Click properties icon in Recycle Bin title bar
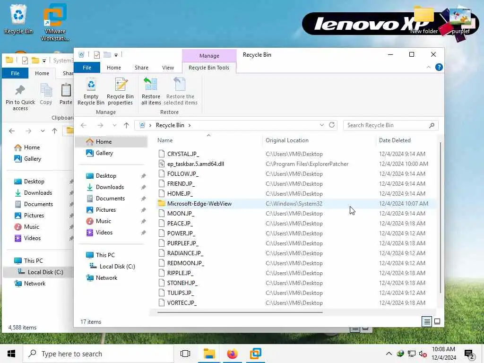This screenshot has height=363, width=484. click(96, 55)
